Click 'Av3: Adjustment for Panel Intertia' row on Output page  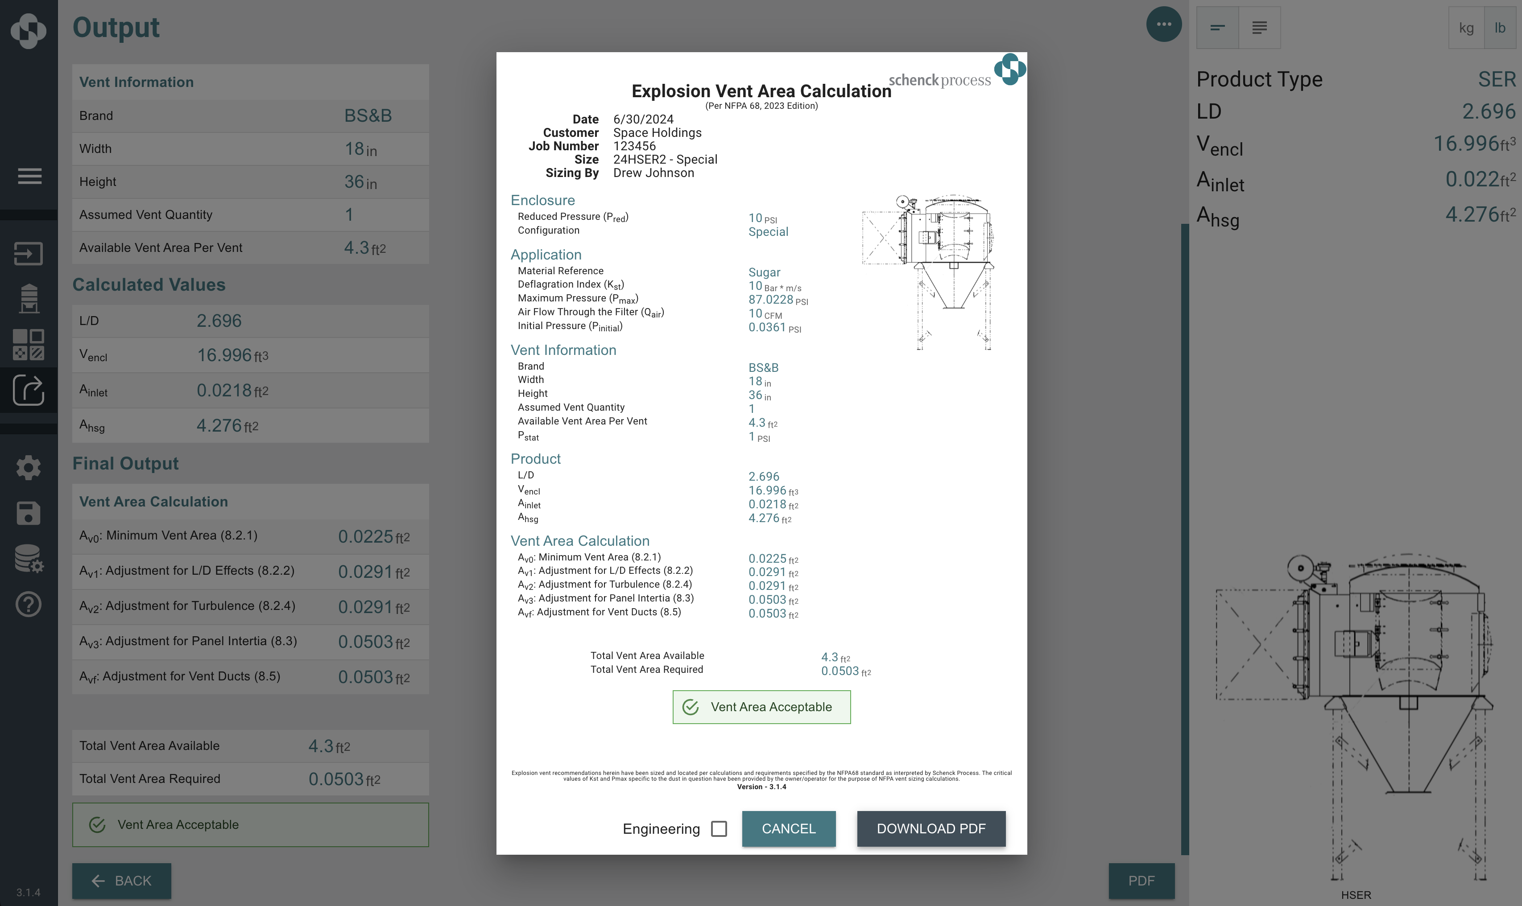[x=250, y=641]
